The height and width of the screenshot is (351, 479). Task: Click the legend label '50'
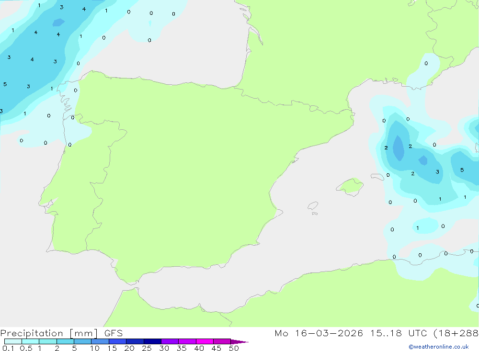(x=234, y=348)
